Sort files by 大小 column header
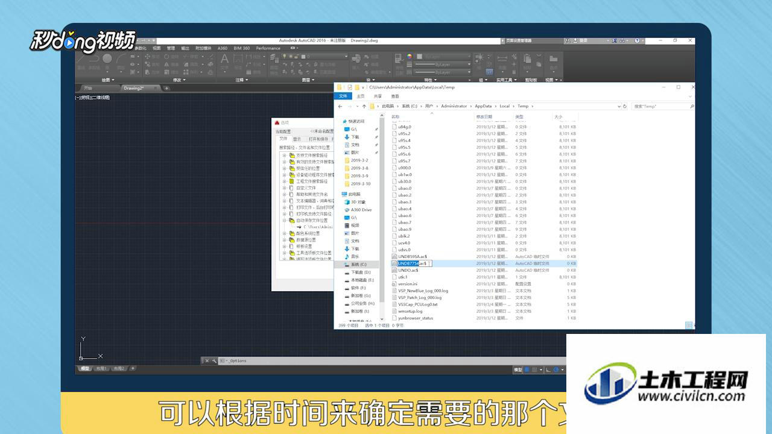Screen dimensions: 772x434 tap(559, 116)
